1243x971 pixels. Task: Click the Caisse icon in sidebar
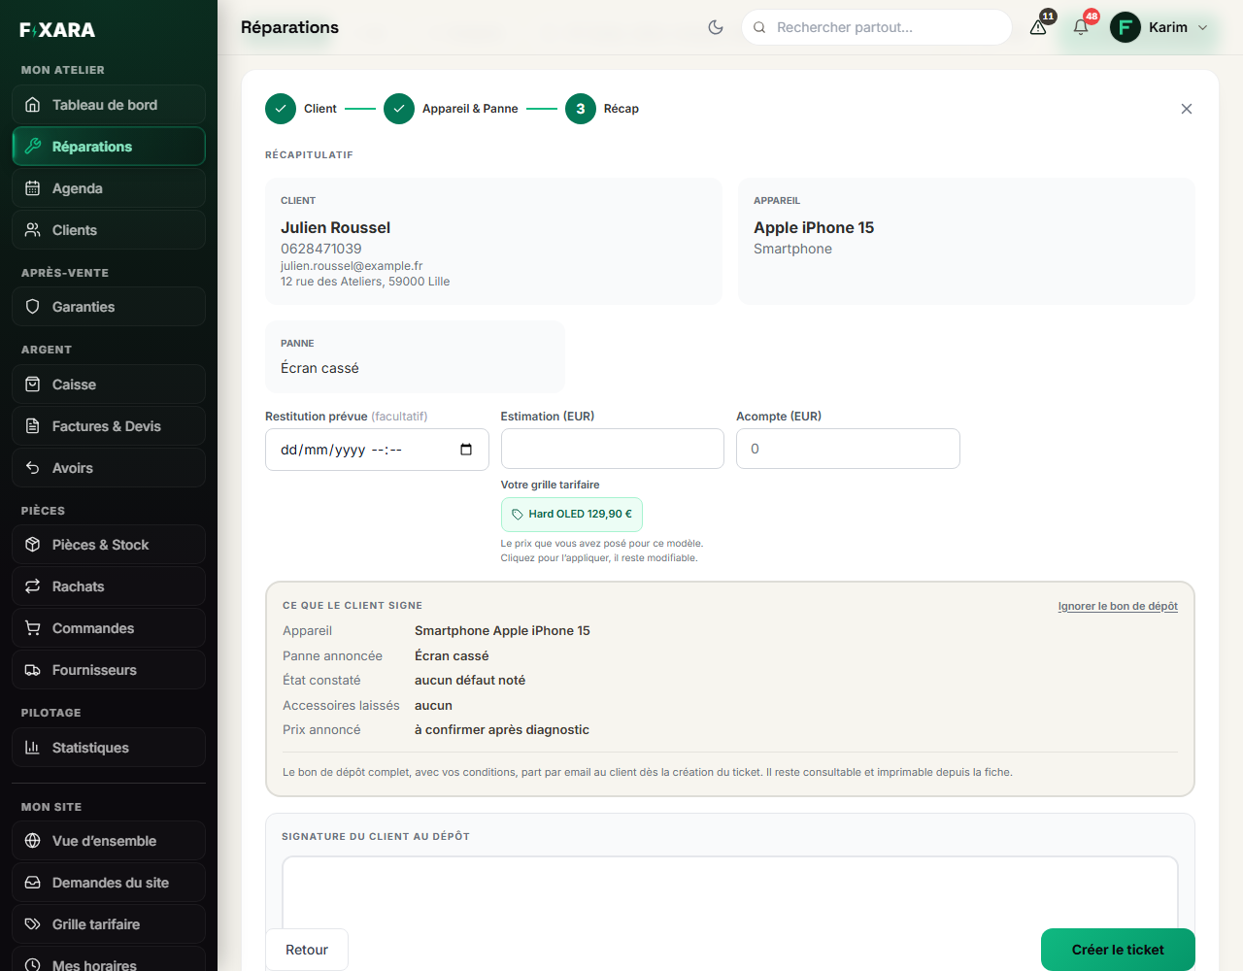click(33, 385)
